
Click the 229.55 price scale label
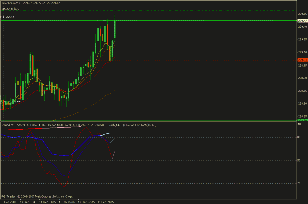(302, 14)
